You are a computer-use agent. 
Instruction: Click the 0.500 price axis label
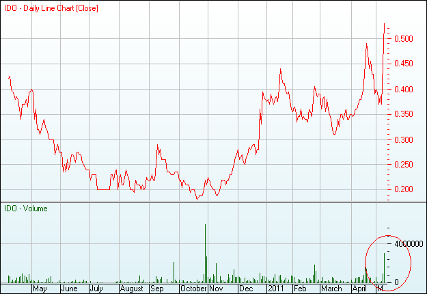404,39
